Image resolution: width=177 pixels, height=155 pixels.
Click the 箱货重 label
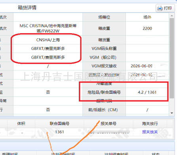pyautogui.click(x=104, y=40)
